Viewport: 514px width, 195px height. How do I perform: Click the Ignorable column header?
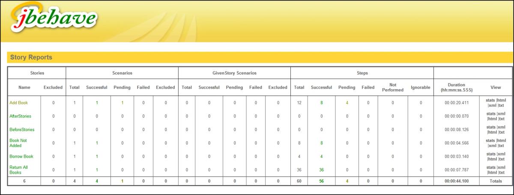pyautogui.click(x=421, y=87)
